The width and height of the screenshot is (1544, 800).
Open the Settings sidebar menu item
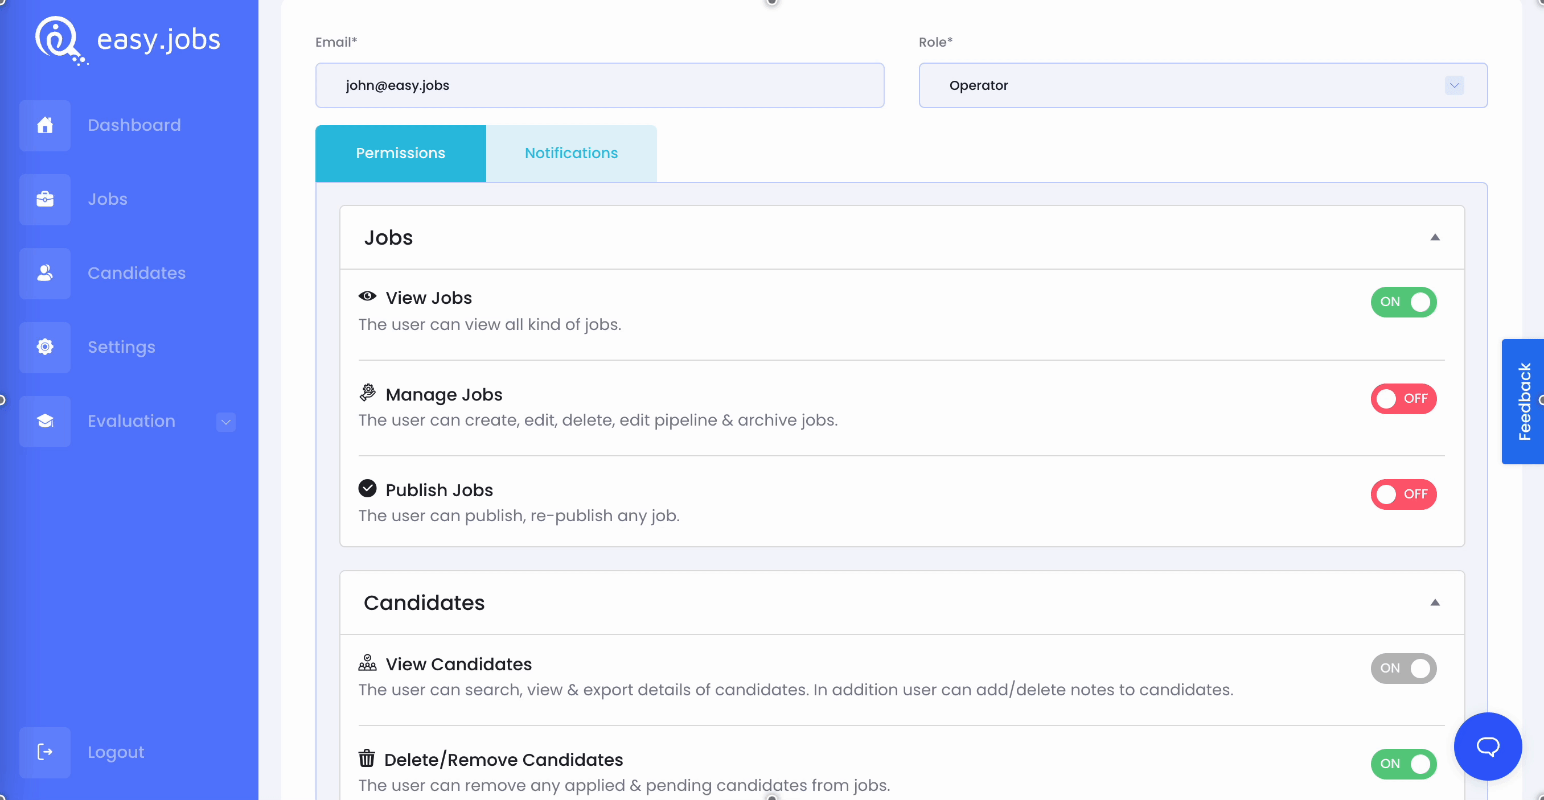coord(121,347)
